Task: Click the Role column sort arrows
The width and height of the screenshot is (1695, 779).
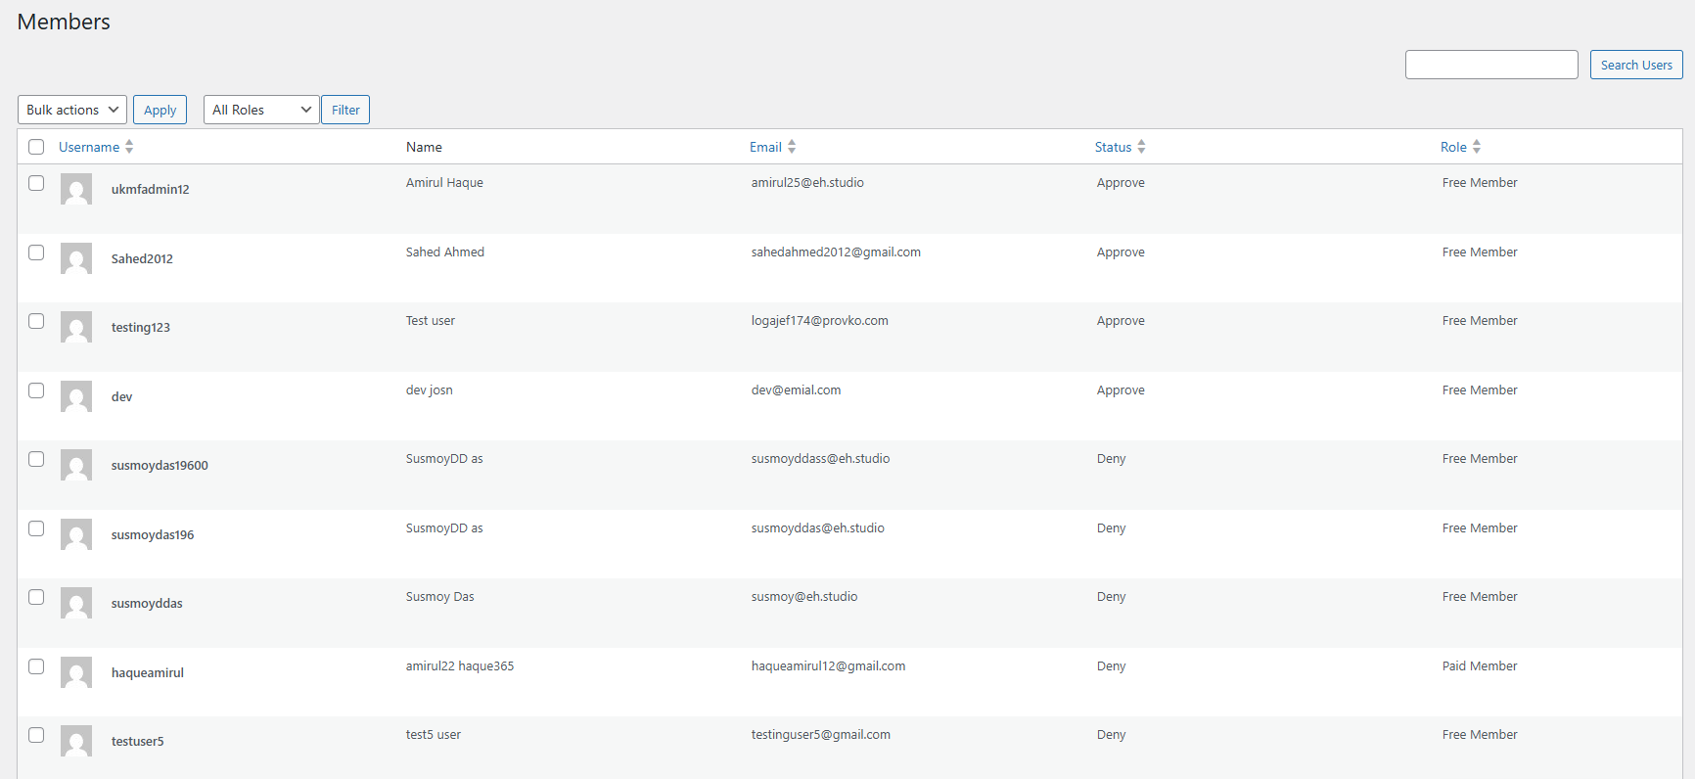Action: tap(1477, 147)
